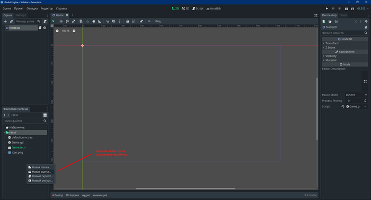The image size is (371, 200).
Task: Select the Ruler Mode tool
Action: point(100,21)
